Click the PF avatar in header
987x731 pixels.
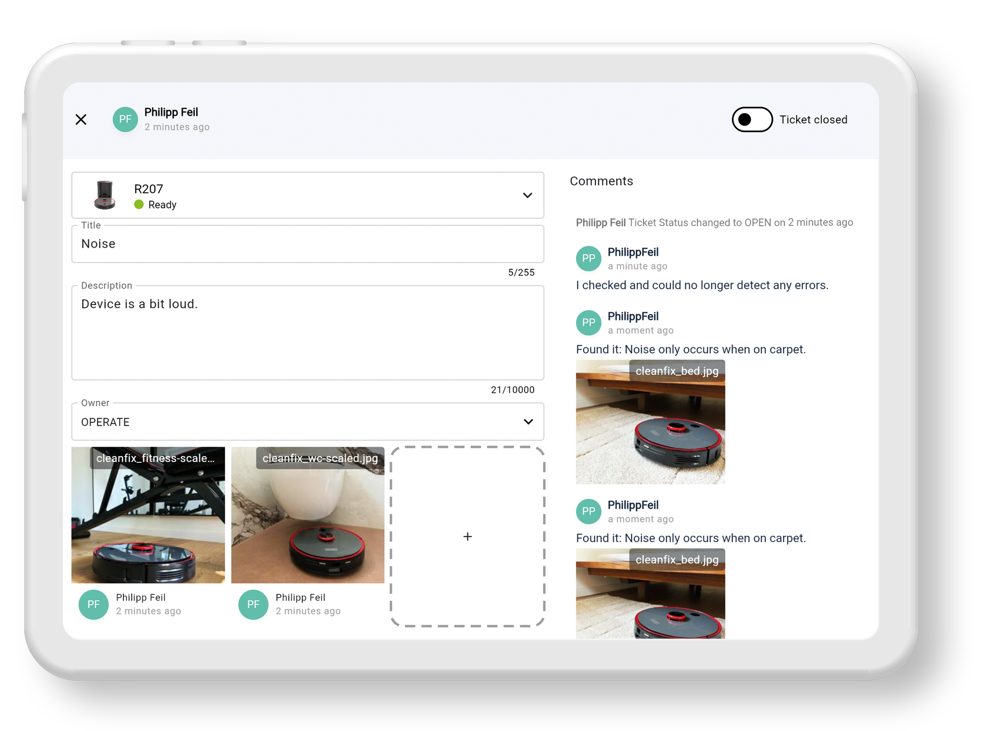(x=125, y=120)
